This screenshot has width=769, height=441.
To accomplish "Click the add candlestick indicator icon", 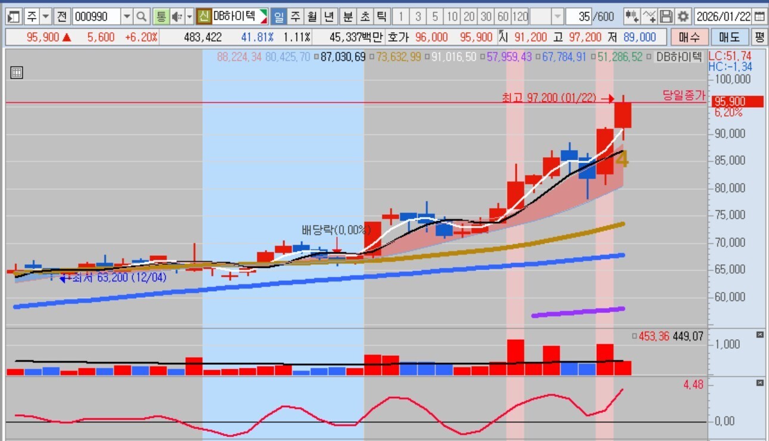I will tap(632, 17).
